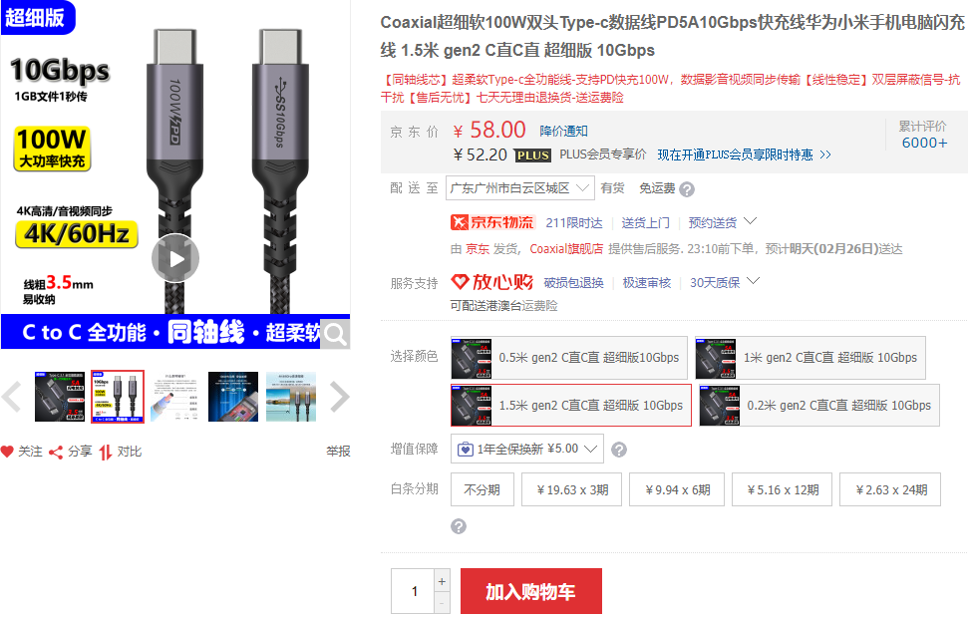Click help icon beside 增值保障 dropdown
The height and width of the screenshot is (617, 968).
pyautogui.click(x=618, y=450)
